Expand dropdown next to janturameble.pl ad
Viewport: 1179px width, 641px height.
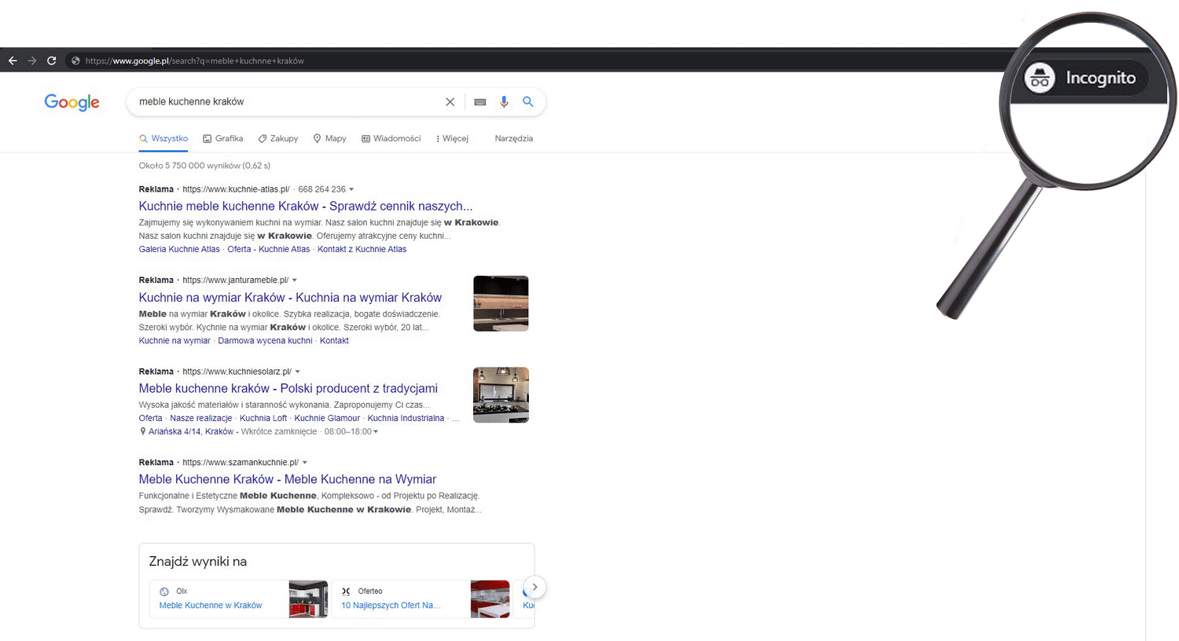pos(295,280)
